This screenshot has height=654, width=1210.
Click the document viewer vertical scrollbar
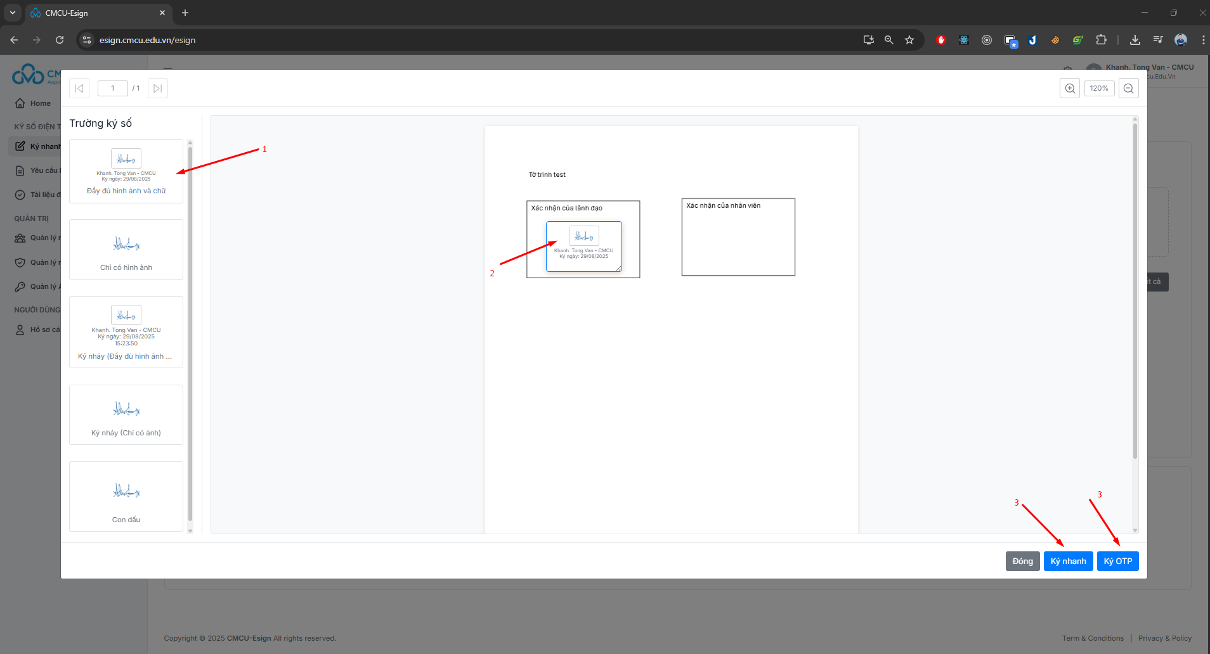[x=1135, y=292]
